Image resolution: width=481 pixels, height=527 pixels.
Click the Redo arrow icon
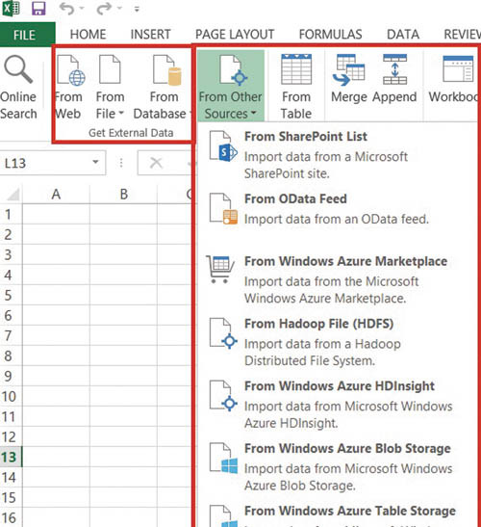coord(104,9)
